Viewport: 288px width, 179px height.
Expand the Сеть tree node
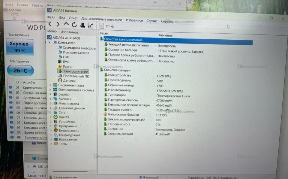click(51, 112)
